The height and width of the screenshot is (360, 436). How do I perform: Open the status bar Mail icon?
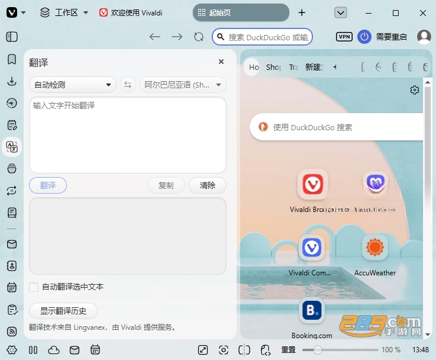click(x=74, y=350)
